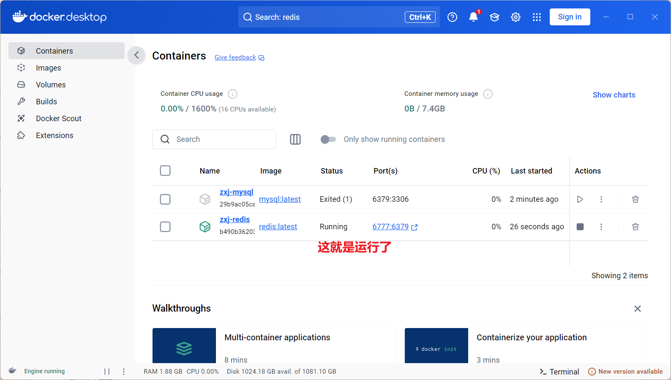This screenshot has width=671, height=380.
Task: Sort by the Image column header
Action: tap(271, 171)
